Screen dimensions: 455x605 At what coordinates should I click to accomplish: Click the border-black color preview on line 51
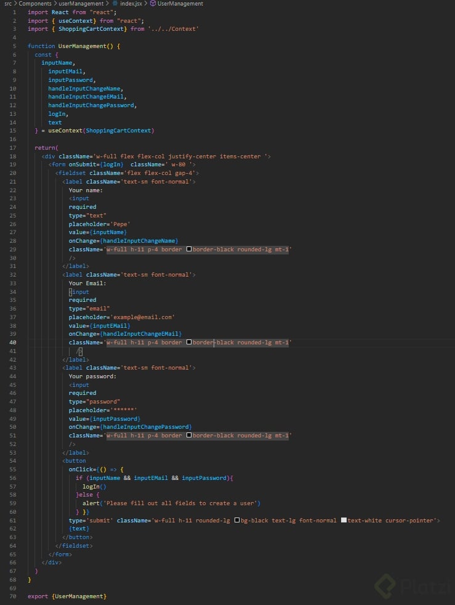click(189, 436)
